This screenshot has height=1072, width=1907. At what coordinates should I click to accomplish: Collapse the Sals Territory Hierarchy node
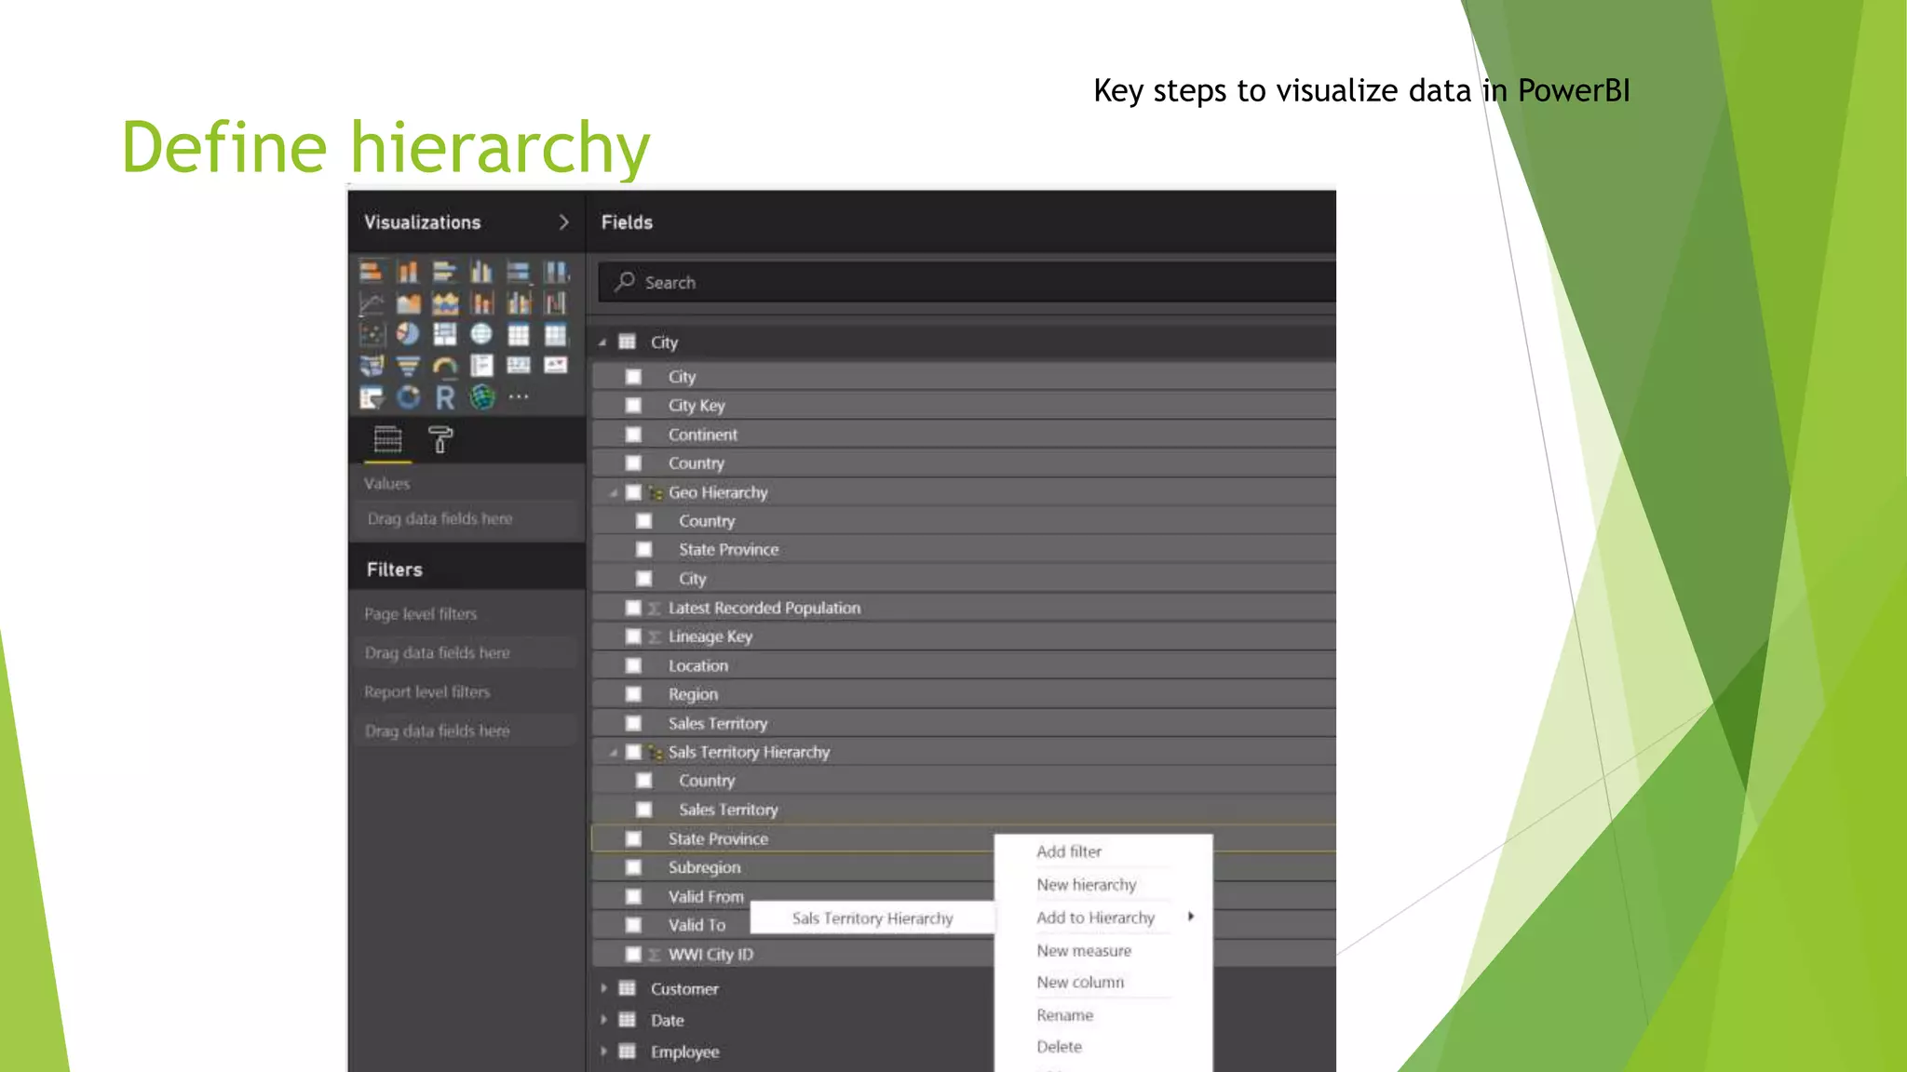[613, 752]
